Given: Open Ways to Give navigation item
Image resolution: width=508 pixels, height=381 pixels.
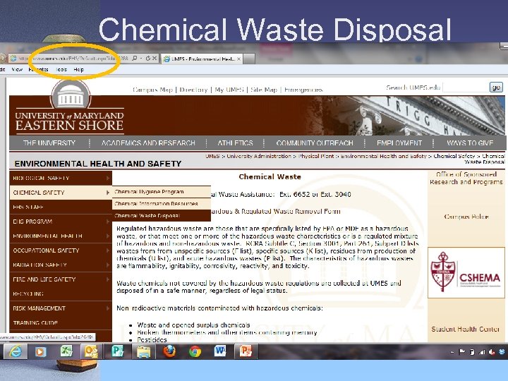Looking at the screenshot, I should pos(470,143).
